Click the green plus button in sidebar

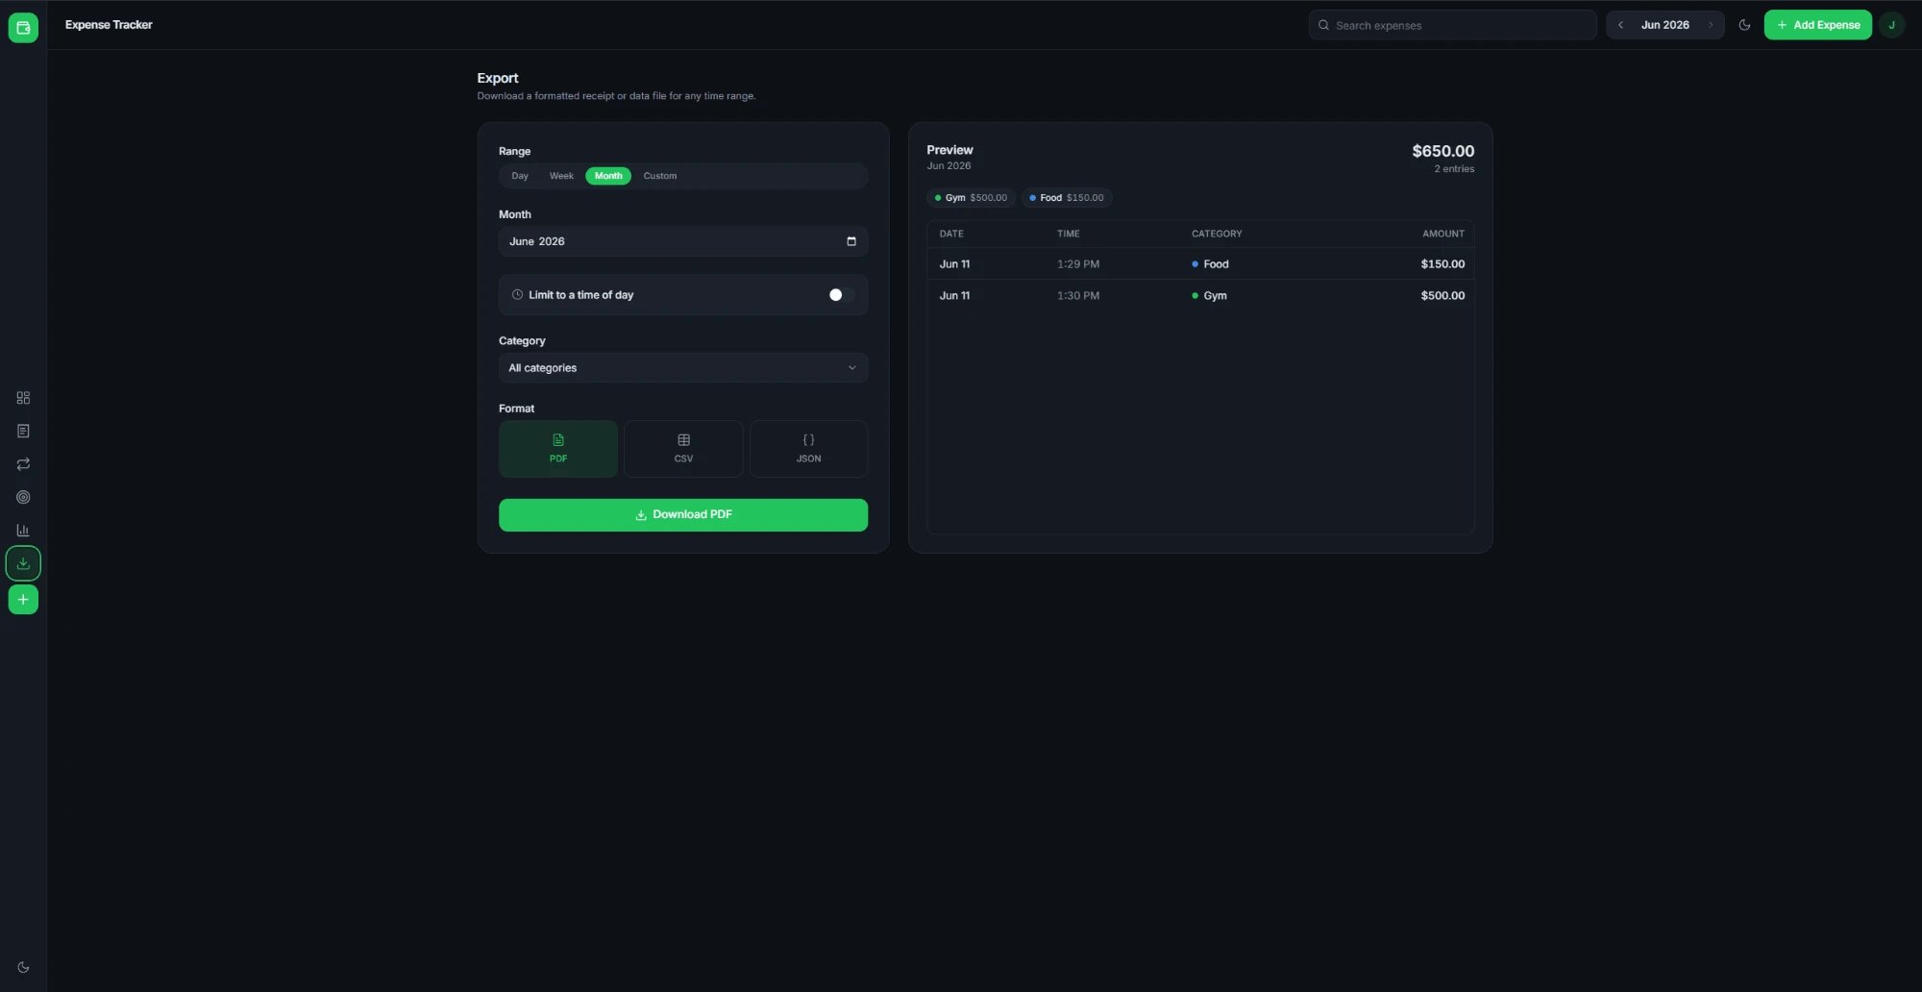point(23,599)
